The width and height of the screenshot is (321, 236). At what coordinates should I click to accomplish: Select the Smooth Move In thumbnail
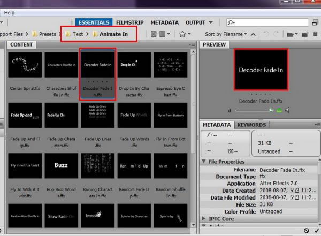98,216
